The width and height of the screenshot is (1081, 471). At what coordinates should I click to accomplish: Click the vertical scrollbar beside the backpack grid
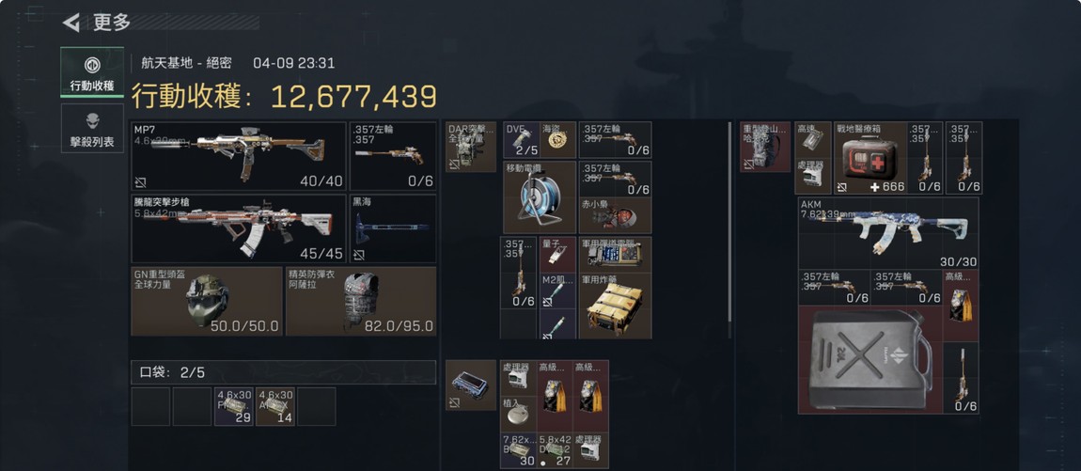(x=730, y=230)
